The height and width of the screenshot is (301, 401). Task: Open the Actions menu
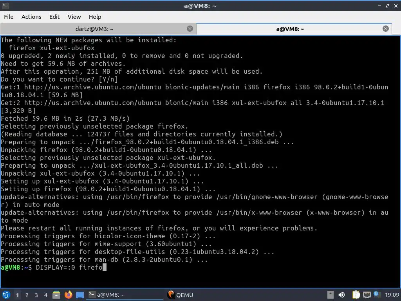tap(31, 16)
